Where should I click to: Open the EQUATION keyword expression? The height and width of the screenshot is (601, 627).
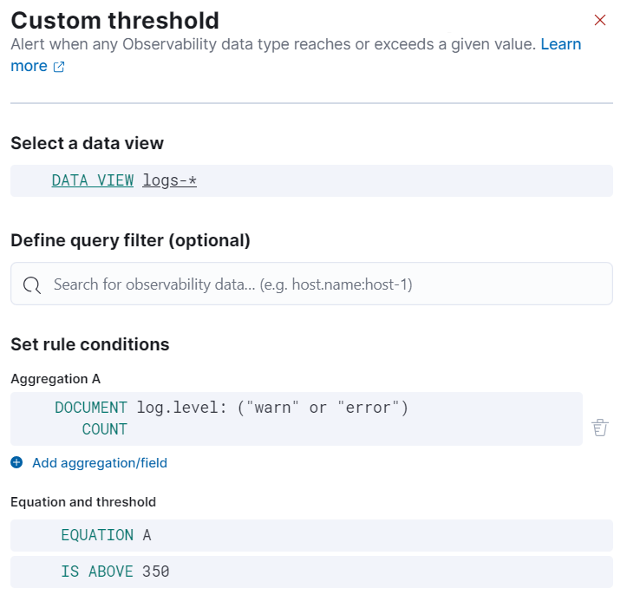(97, 535)
